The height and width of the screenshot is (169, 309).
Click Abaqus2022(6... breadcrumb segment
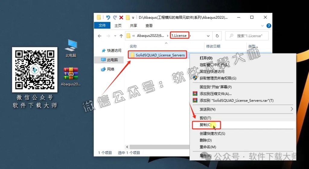[x=151, y=36]
